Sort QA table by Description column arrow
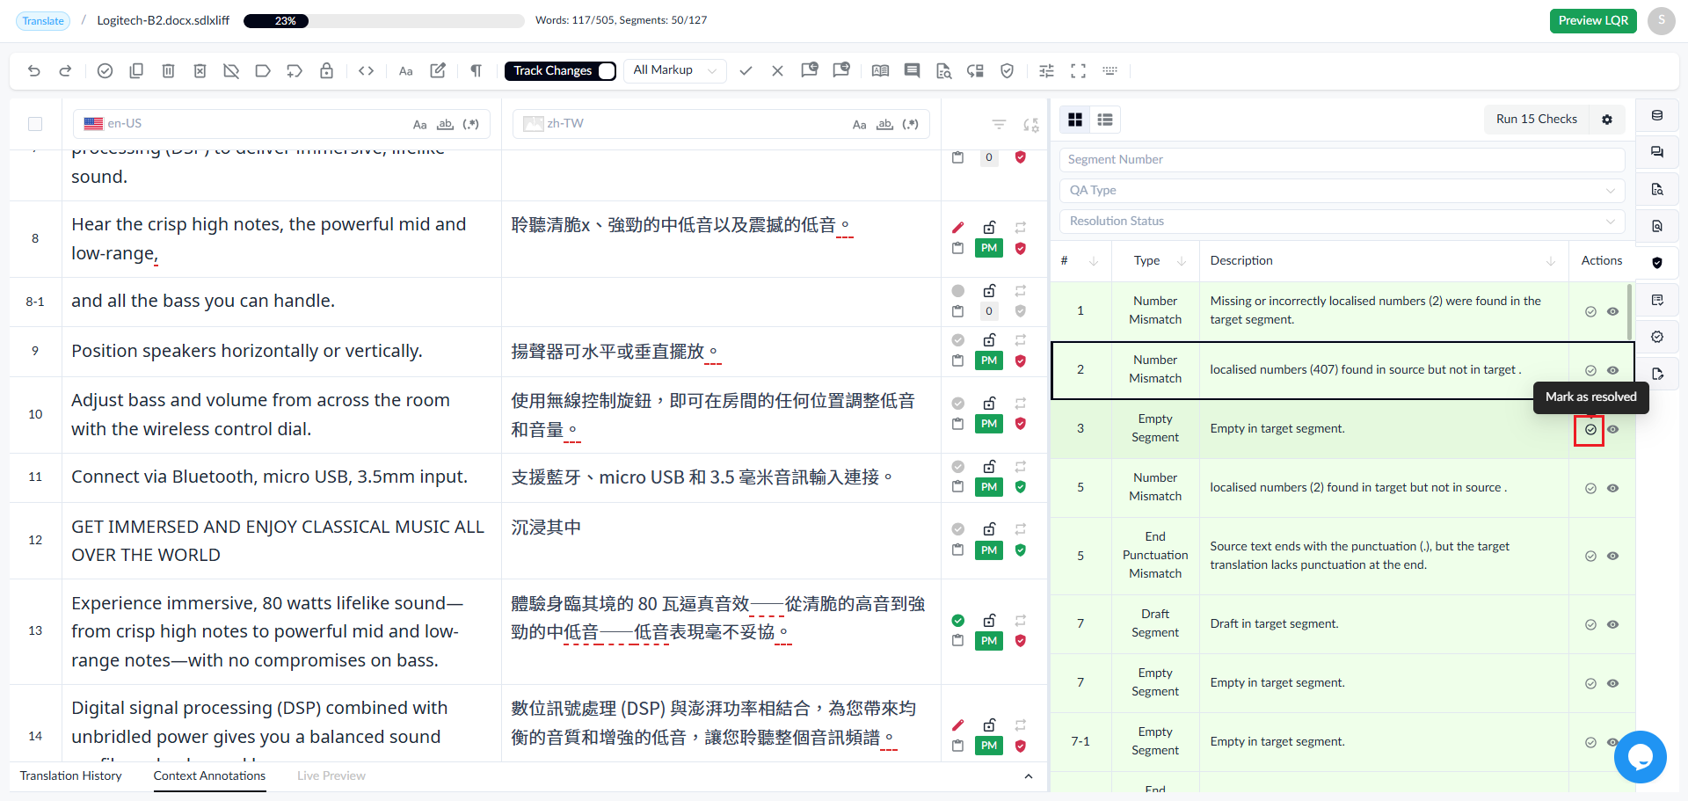The image size is (1688, 801). click(x=1551, y=261)
